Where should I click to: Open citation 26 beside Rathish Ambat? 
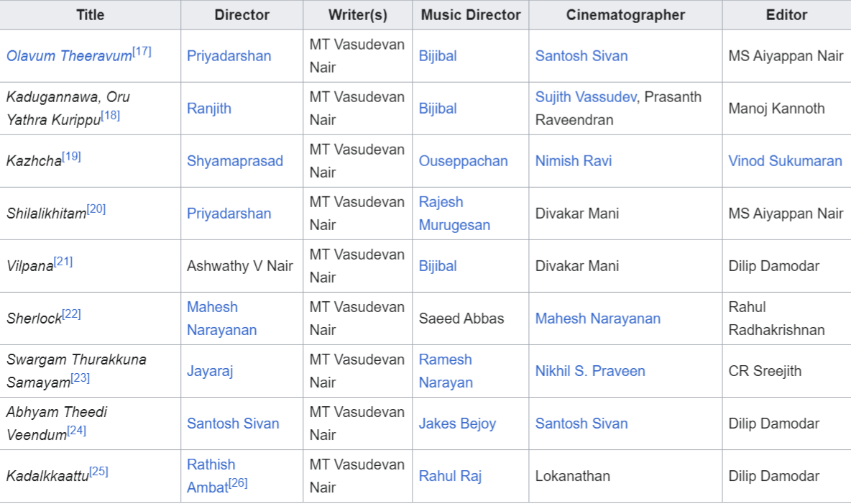pos(238,483)
